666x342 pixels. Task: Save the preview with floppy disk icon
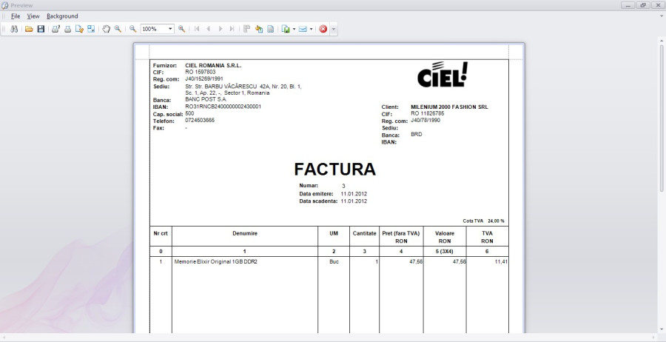tap(41, 29)
